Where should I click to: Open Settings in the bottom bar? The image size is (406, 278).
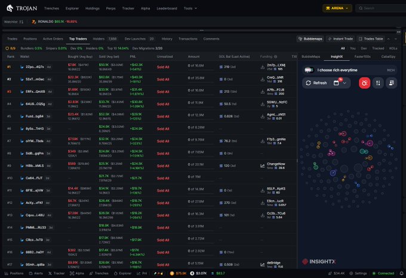point(358,273)
